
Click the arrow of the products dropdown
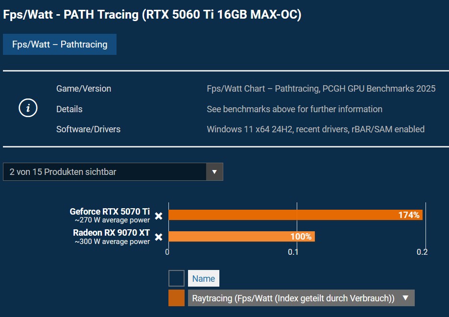[214, 171]
